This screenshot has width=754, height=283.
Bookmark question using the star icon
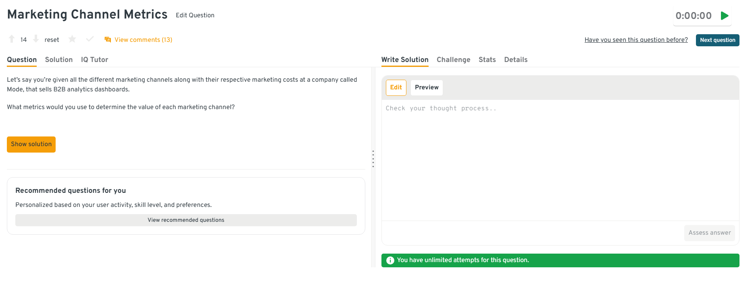coord(72,39)
